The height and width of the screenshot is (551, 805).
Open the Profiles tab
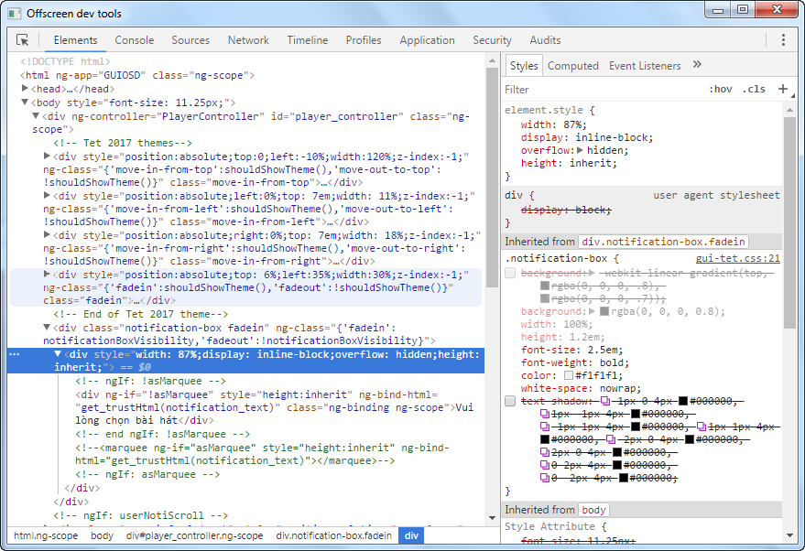(364, 40)
